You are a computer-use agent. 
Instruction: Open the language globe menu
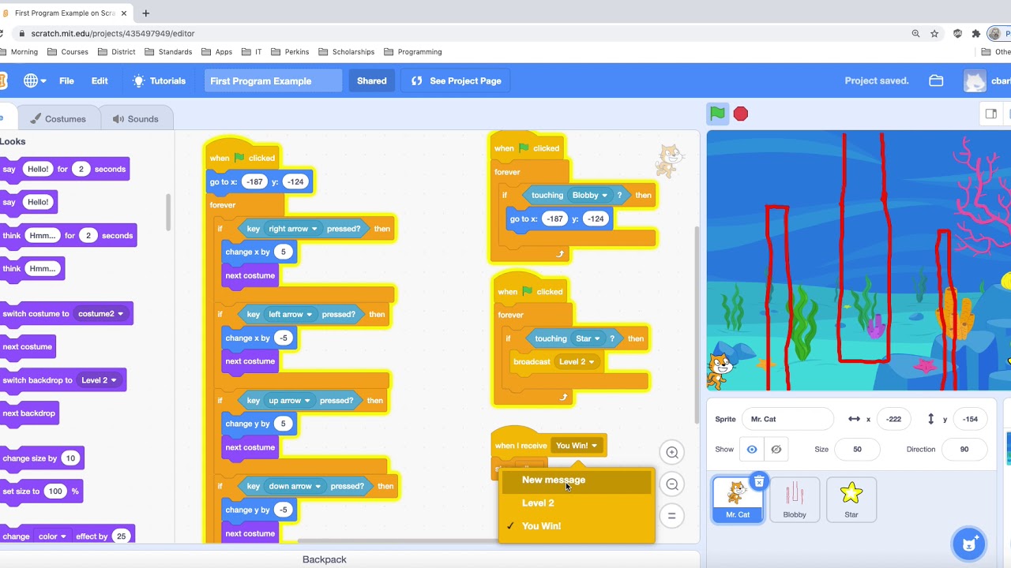(x=34, y=80)
